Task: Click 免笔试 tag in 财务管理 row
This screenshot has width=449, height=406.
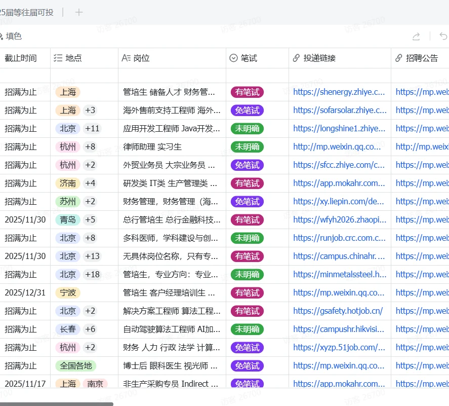Action: (x=247, y=202)
